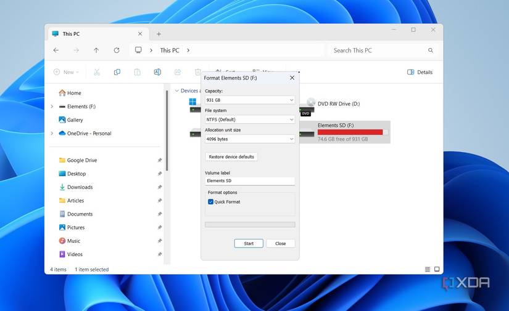
Task: Go up one folder level
Action: [96, 50]
